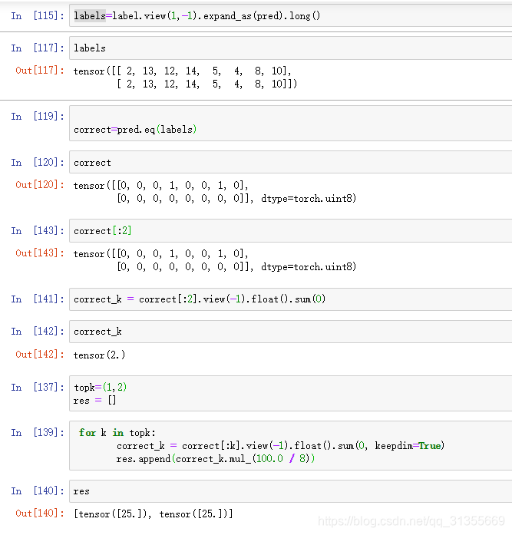Image resolution: width=512 pixels, height=535 pixels.
Task: Click the first row of Out[143] tensor
Action: click(161, 254)
